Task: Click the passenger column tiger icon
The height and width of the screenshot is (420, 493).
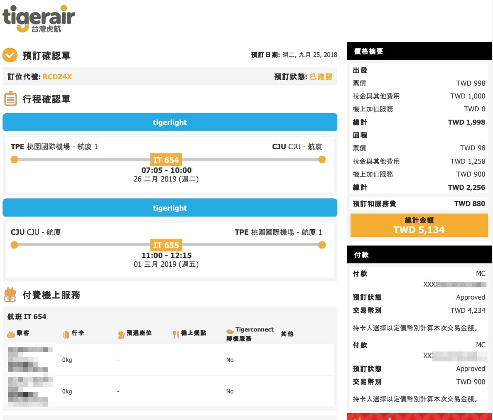Action: 11,335
